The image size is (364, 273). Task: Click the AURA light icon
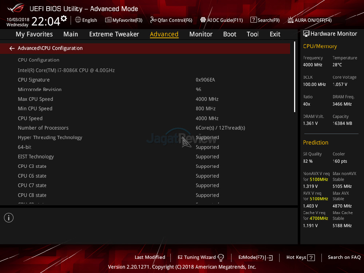click(290, 20)
